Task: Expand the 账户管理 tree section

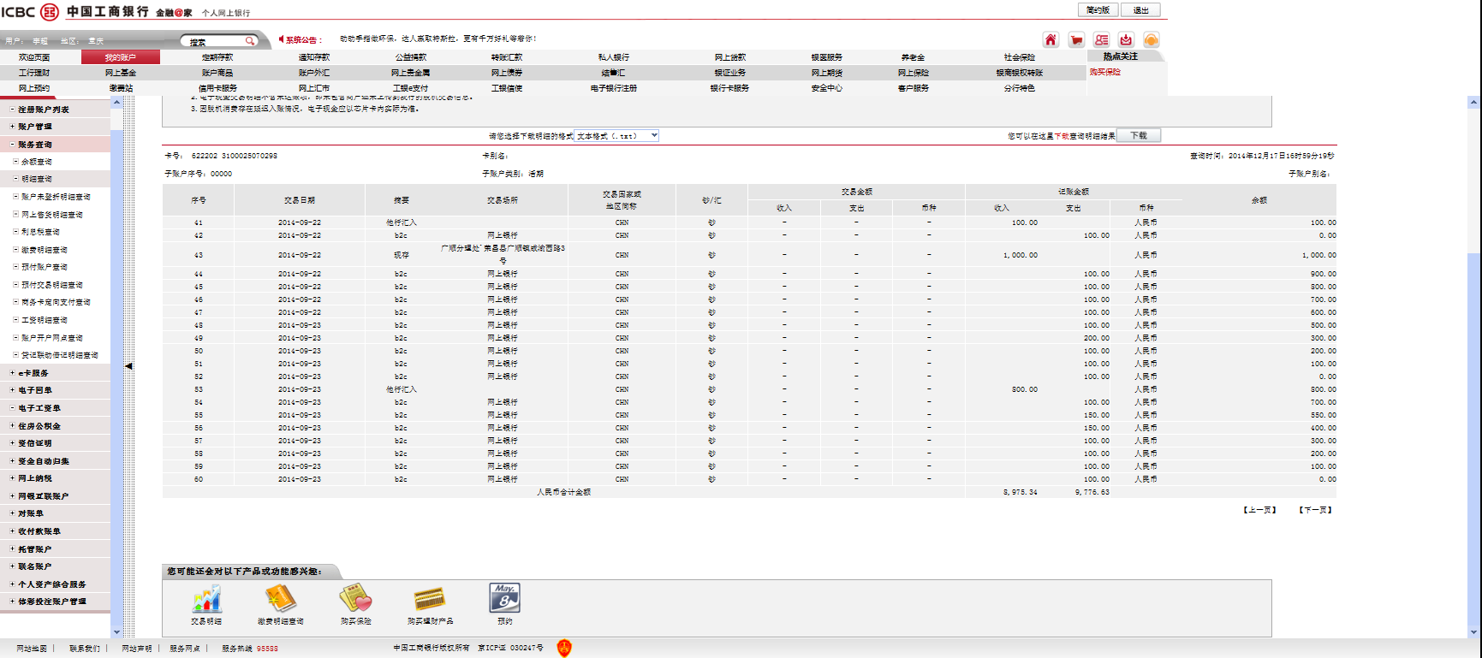Action: [12, 127]
